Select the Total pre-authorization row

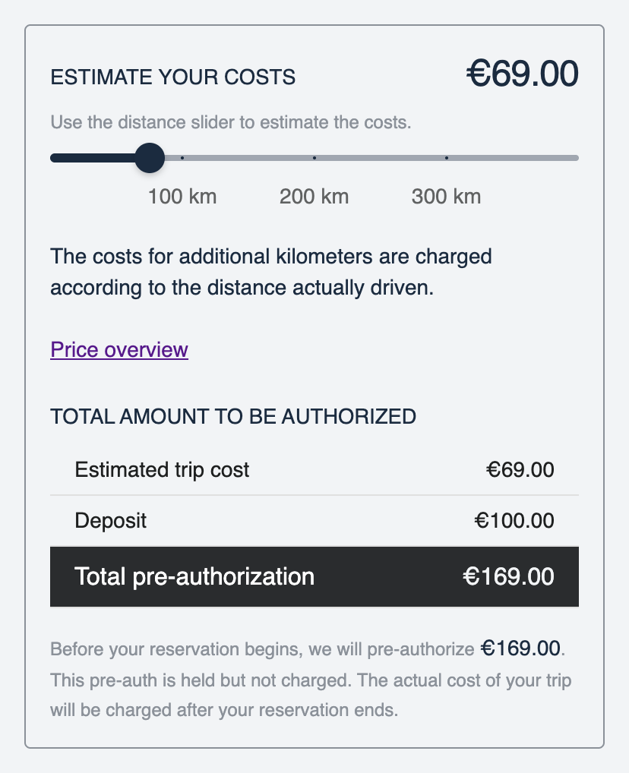point(314,576)
